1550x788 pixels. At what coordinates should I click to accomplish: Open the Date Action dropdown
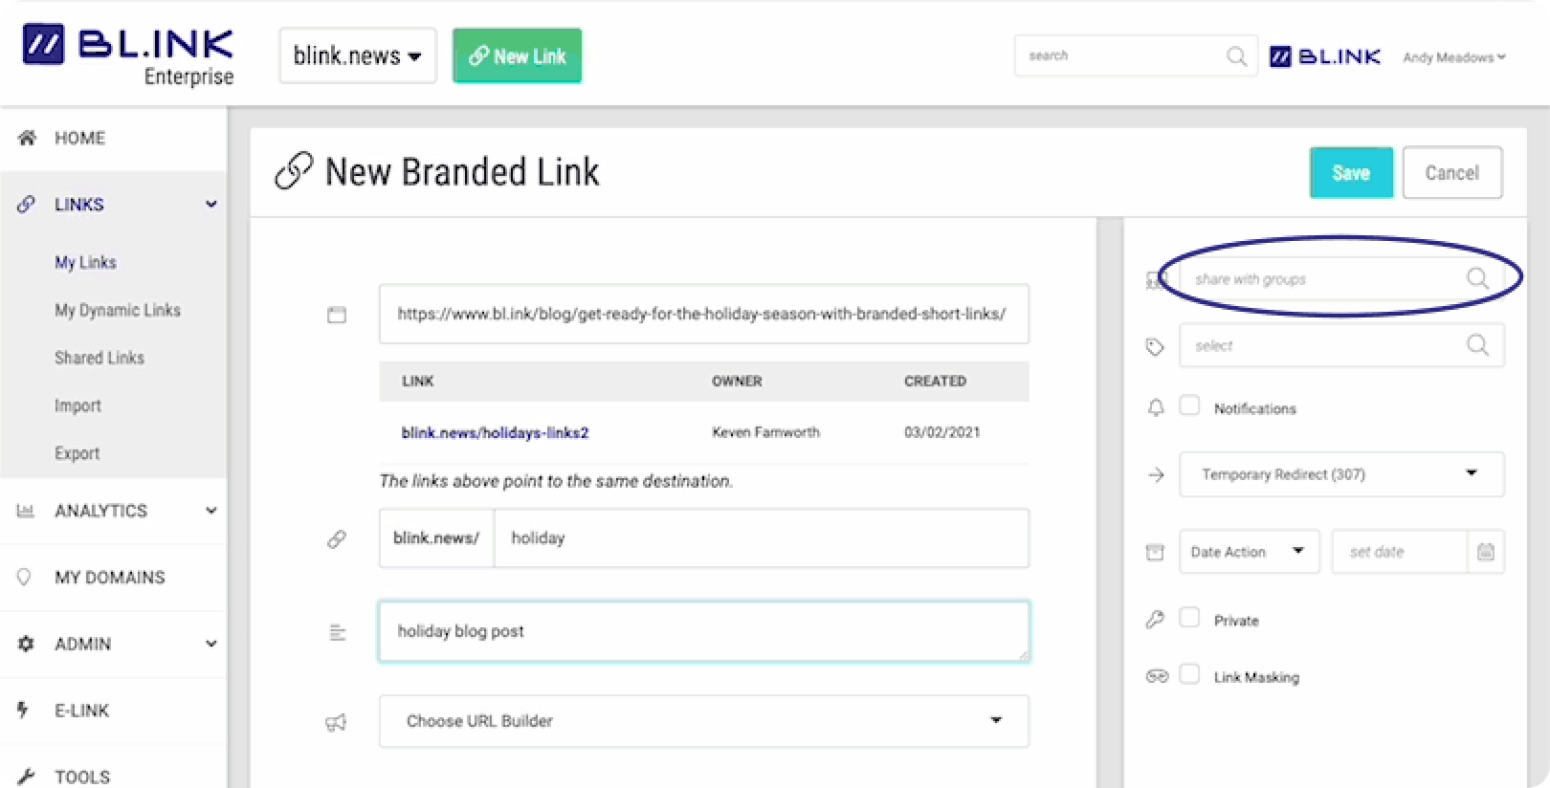click(1249, 552)
